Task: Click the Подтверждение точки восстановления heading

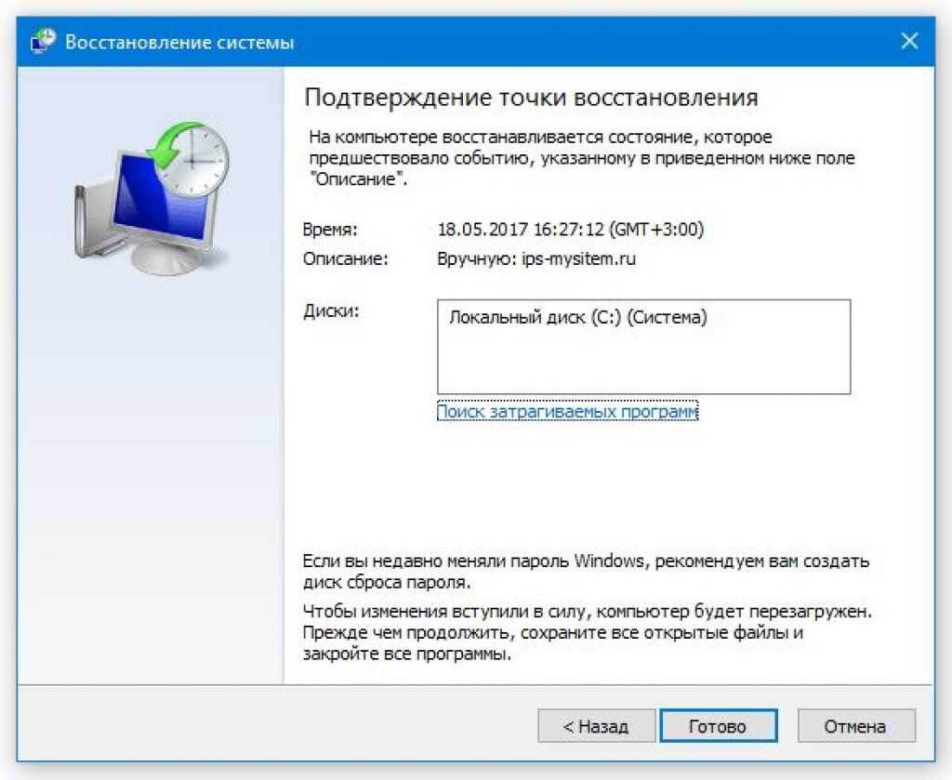Action: pyautogui.click(x=531, y=98)
